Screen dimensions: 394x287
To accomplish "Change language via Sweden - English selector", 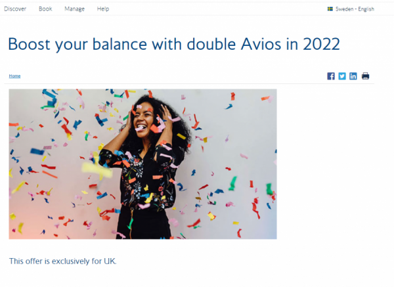I will (351, 9).
